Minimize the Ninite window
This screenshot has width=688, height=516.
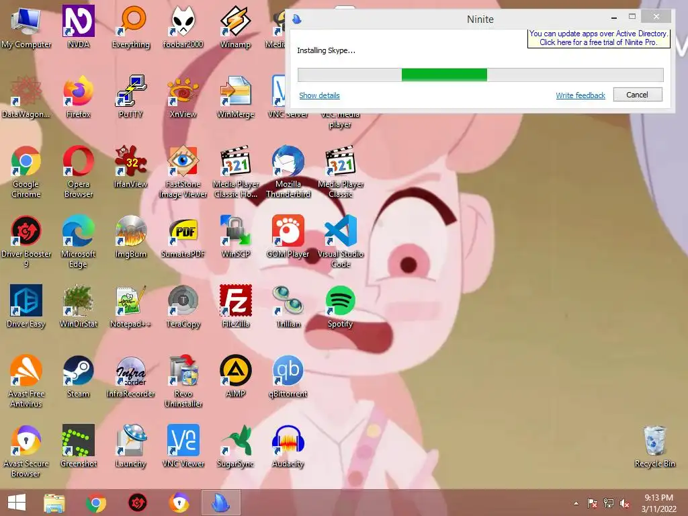coord(614,17)
